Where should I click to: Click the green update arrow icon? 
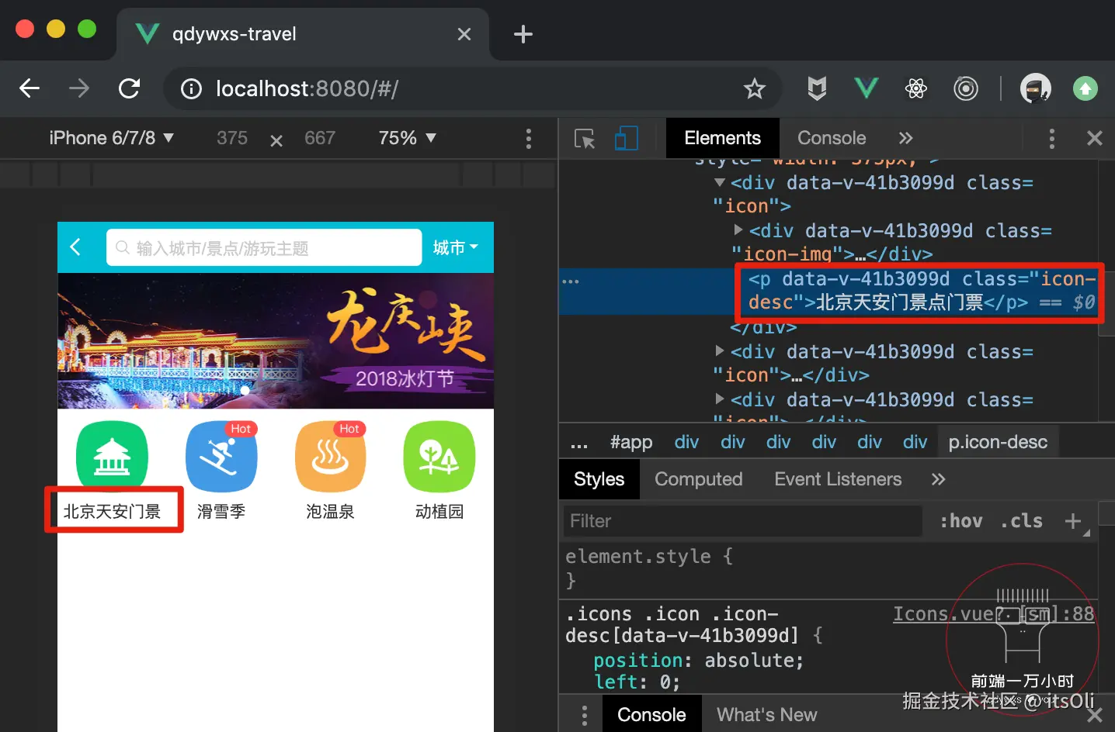pos(1085,88)
